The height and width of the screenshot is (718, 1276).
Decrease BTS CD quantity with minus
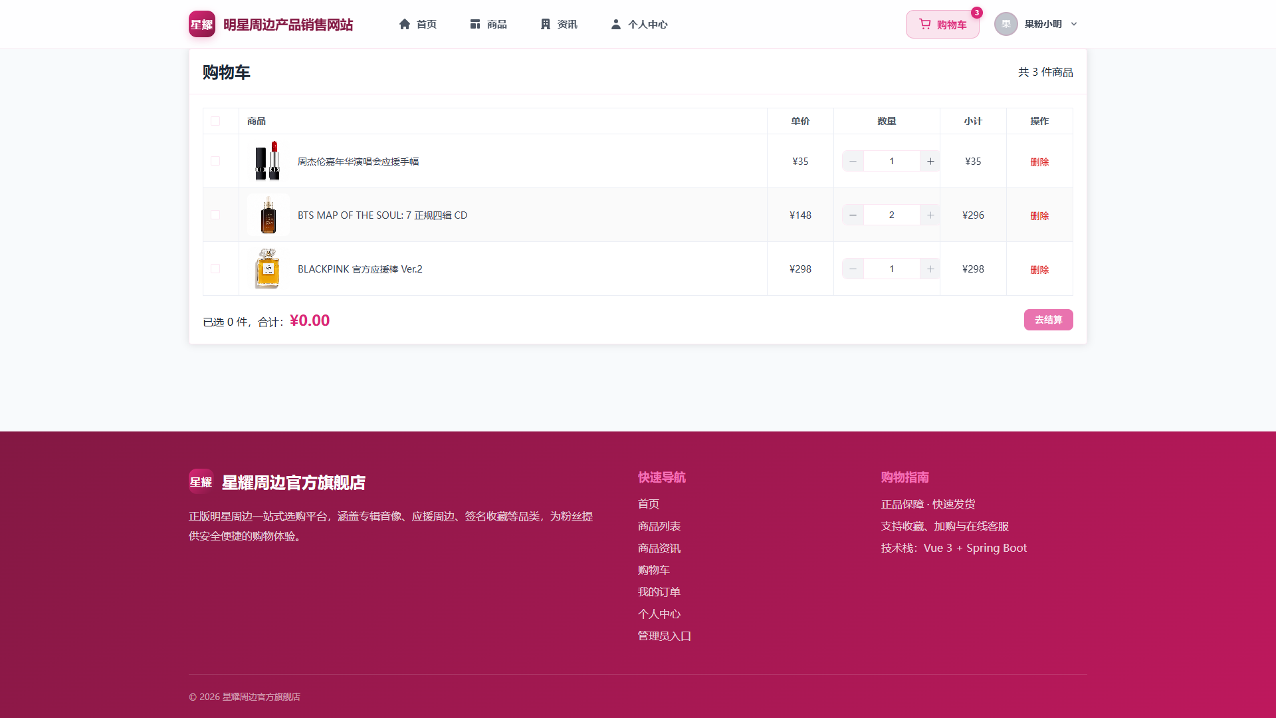853,215
